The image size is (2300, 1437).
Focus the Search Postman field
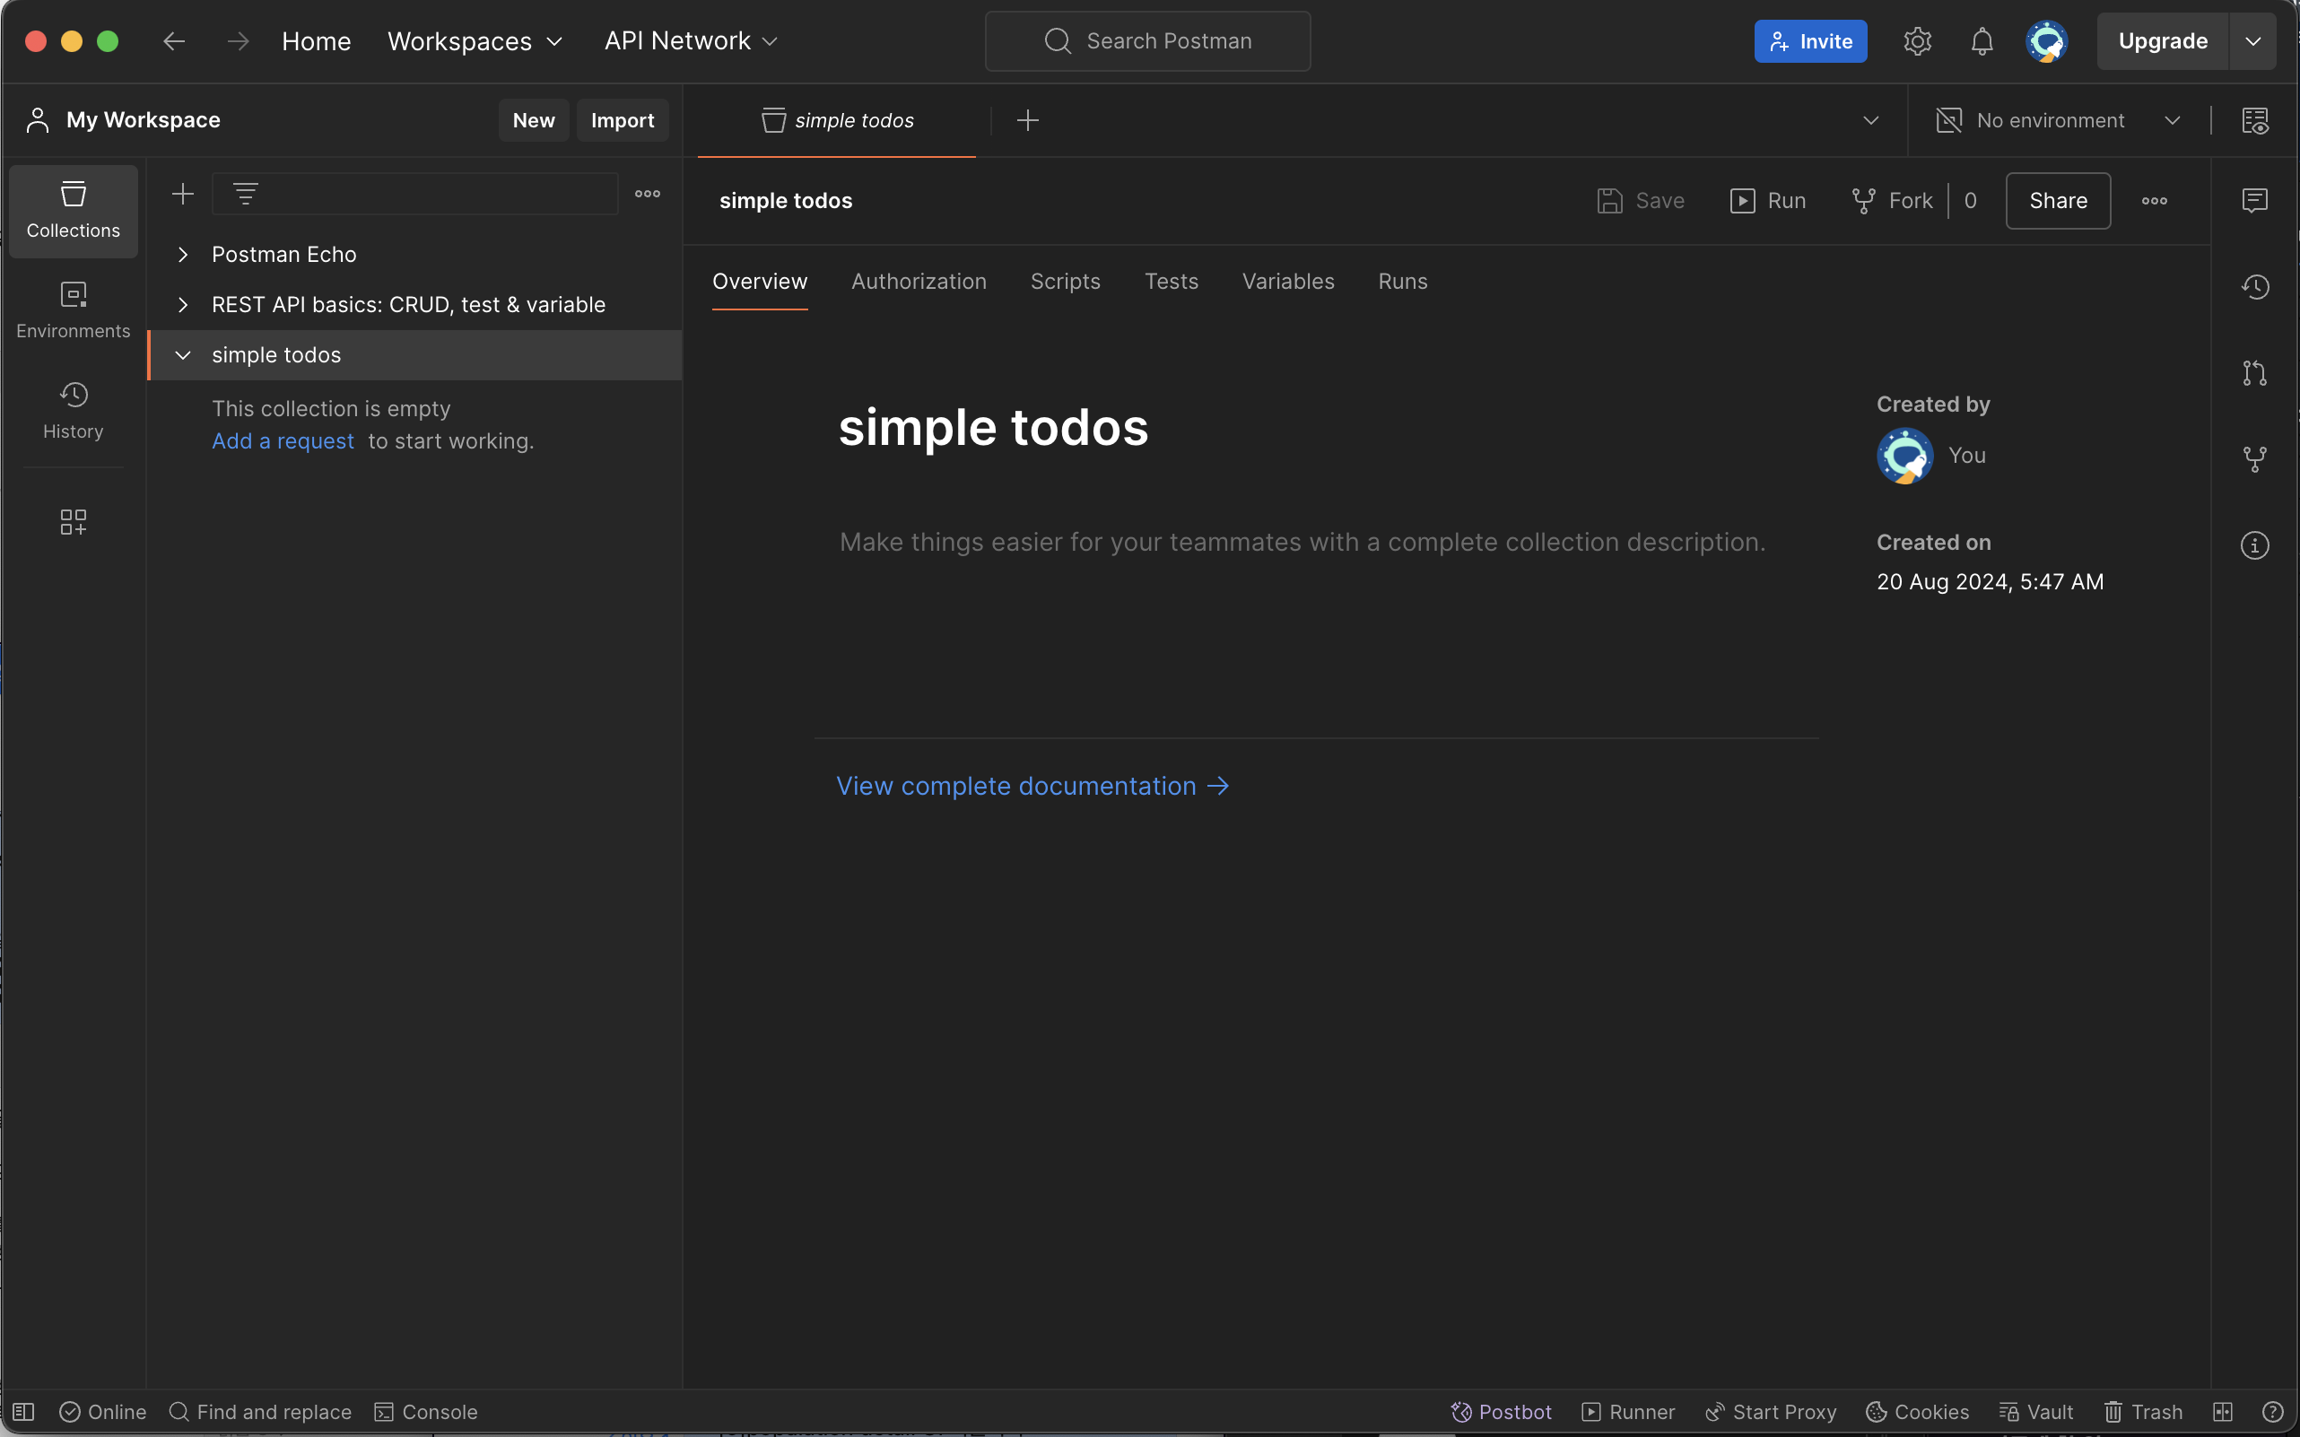point(1147,41)
